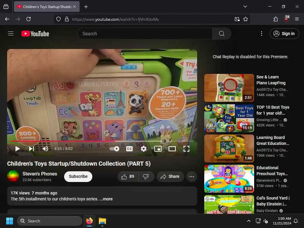
Task: Seek on the red video progress bar
Action: coord(102,141)
